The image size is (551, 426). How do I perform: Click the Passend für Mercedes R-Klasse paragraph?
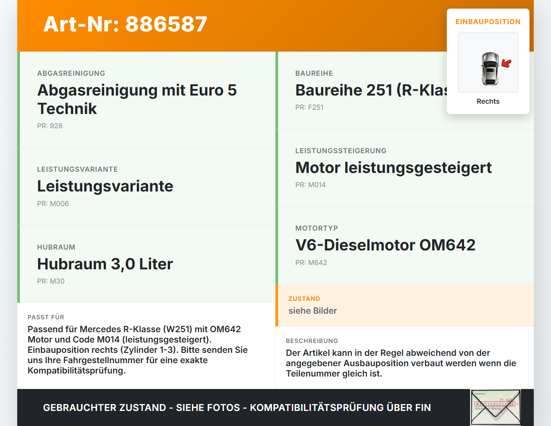click(x=138, y=350)
